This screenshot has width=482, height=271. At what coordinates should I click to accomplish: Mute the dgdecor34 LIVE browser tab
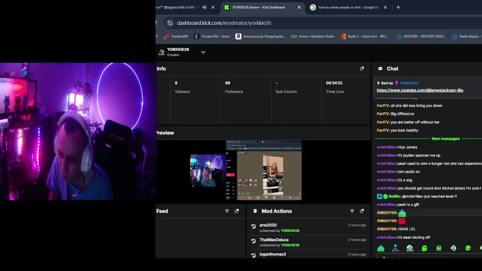(x=204, y=7)
